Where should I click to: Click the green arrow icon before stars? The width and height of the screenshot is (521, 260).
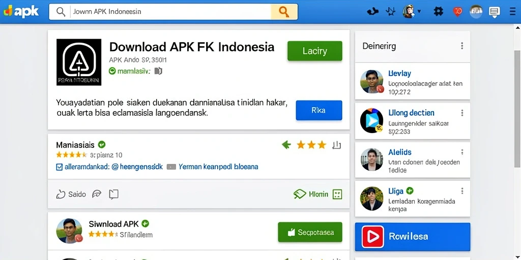[x=286, y=145]
